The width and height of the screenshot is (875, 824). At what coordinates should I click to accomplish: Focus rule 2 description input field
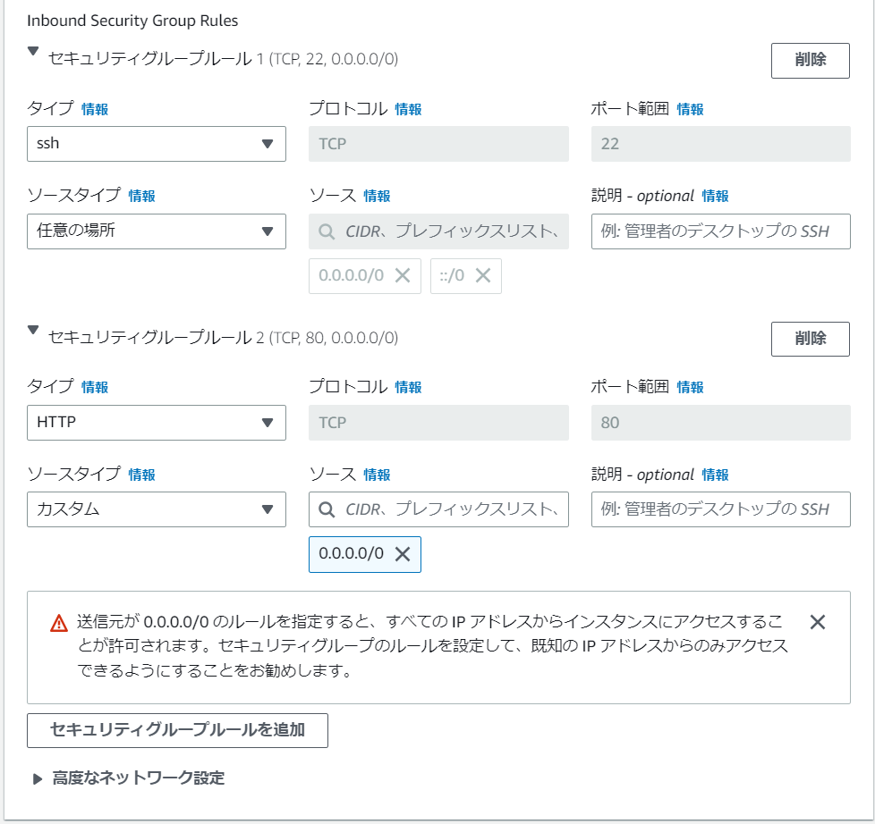tap(721, 509)
